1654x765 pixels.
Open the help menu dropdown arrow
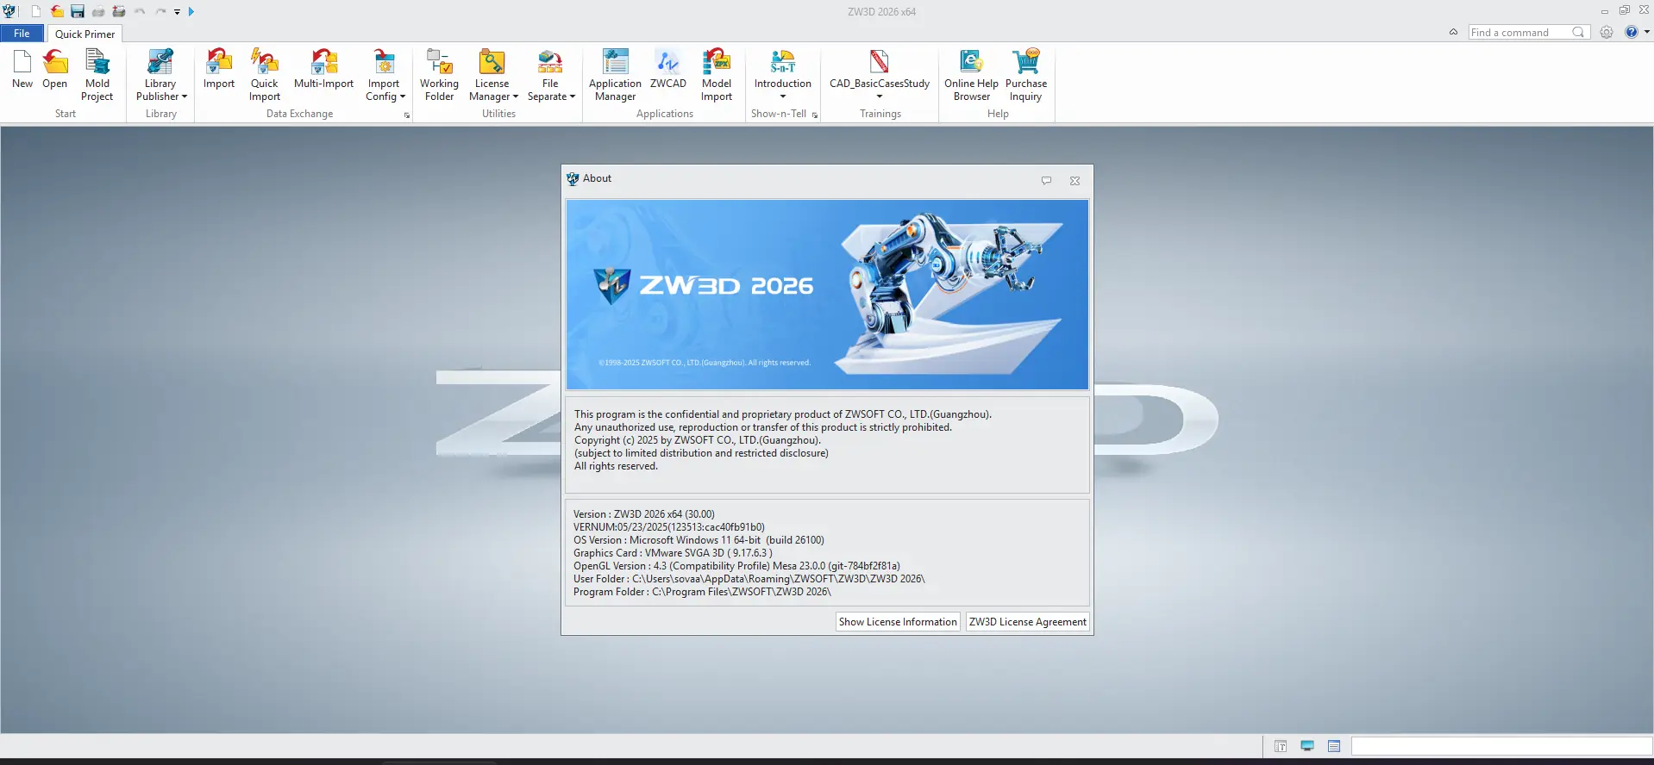click(x=1646, y=32)
